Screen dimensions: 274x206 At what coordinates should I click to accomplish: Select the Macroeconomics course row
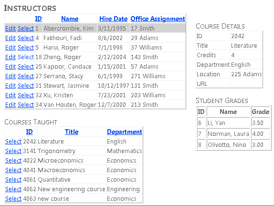(13, 170)
